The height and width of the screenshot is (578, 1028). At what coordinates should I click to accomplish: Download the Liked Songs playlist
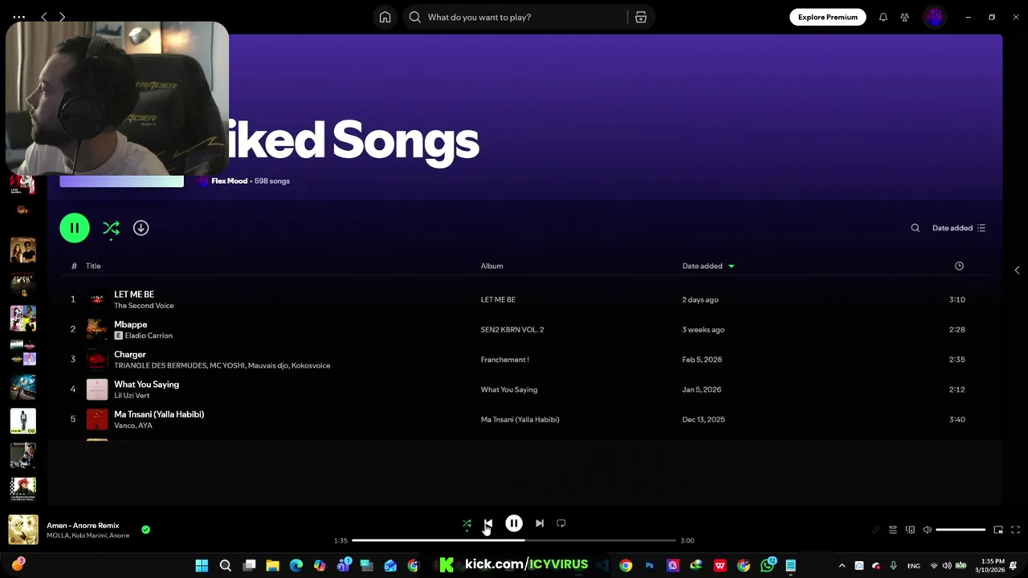point(141,228)
